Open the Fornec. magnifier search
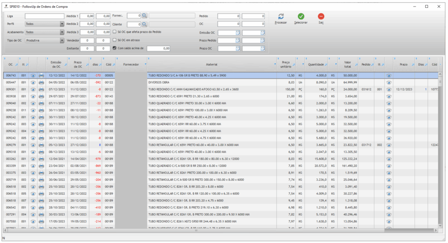This screenshot has width=448, height=243. 144,15
